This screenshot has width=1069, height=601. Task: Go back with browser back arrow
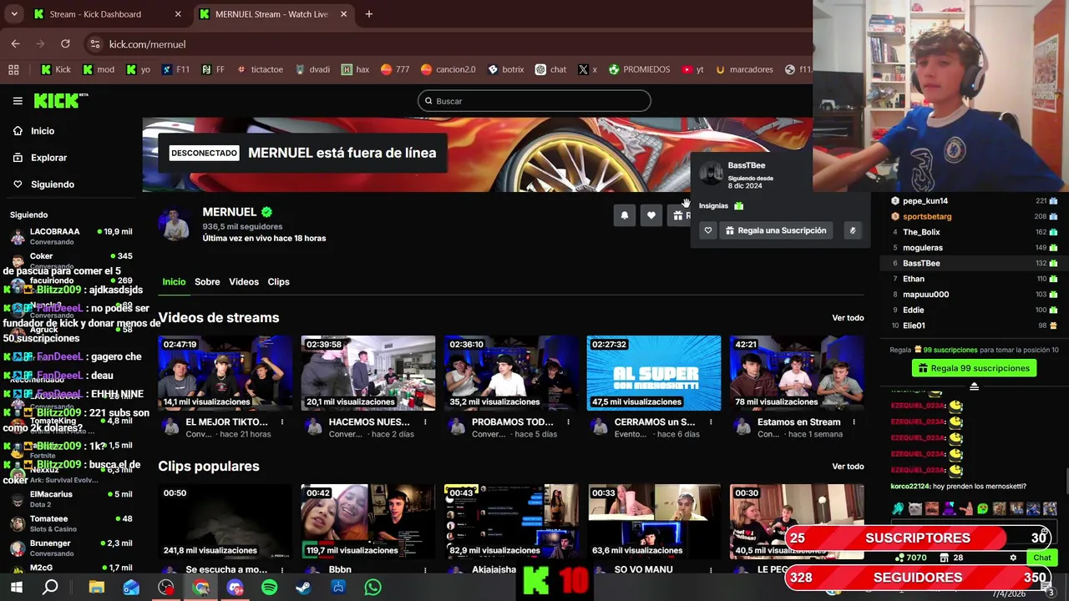pyautogui.click(x=15, y=44)
